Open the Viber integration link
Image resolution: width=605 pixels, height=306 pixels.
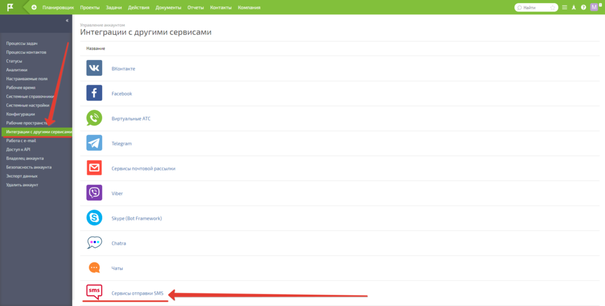pyautogui.click(x=117, y=193)
